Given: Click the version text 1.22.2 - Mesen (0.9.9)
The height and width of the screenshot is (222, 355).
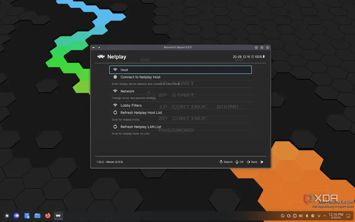Looking at the screenshot, I should point(110,162).
